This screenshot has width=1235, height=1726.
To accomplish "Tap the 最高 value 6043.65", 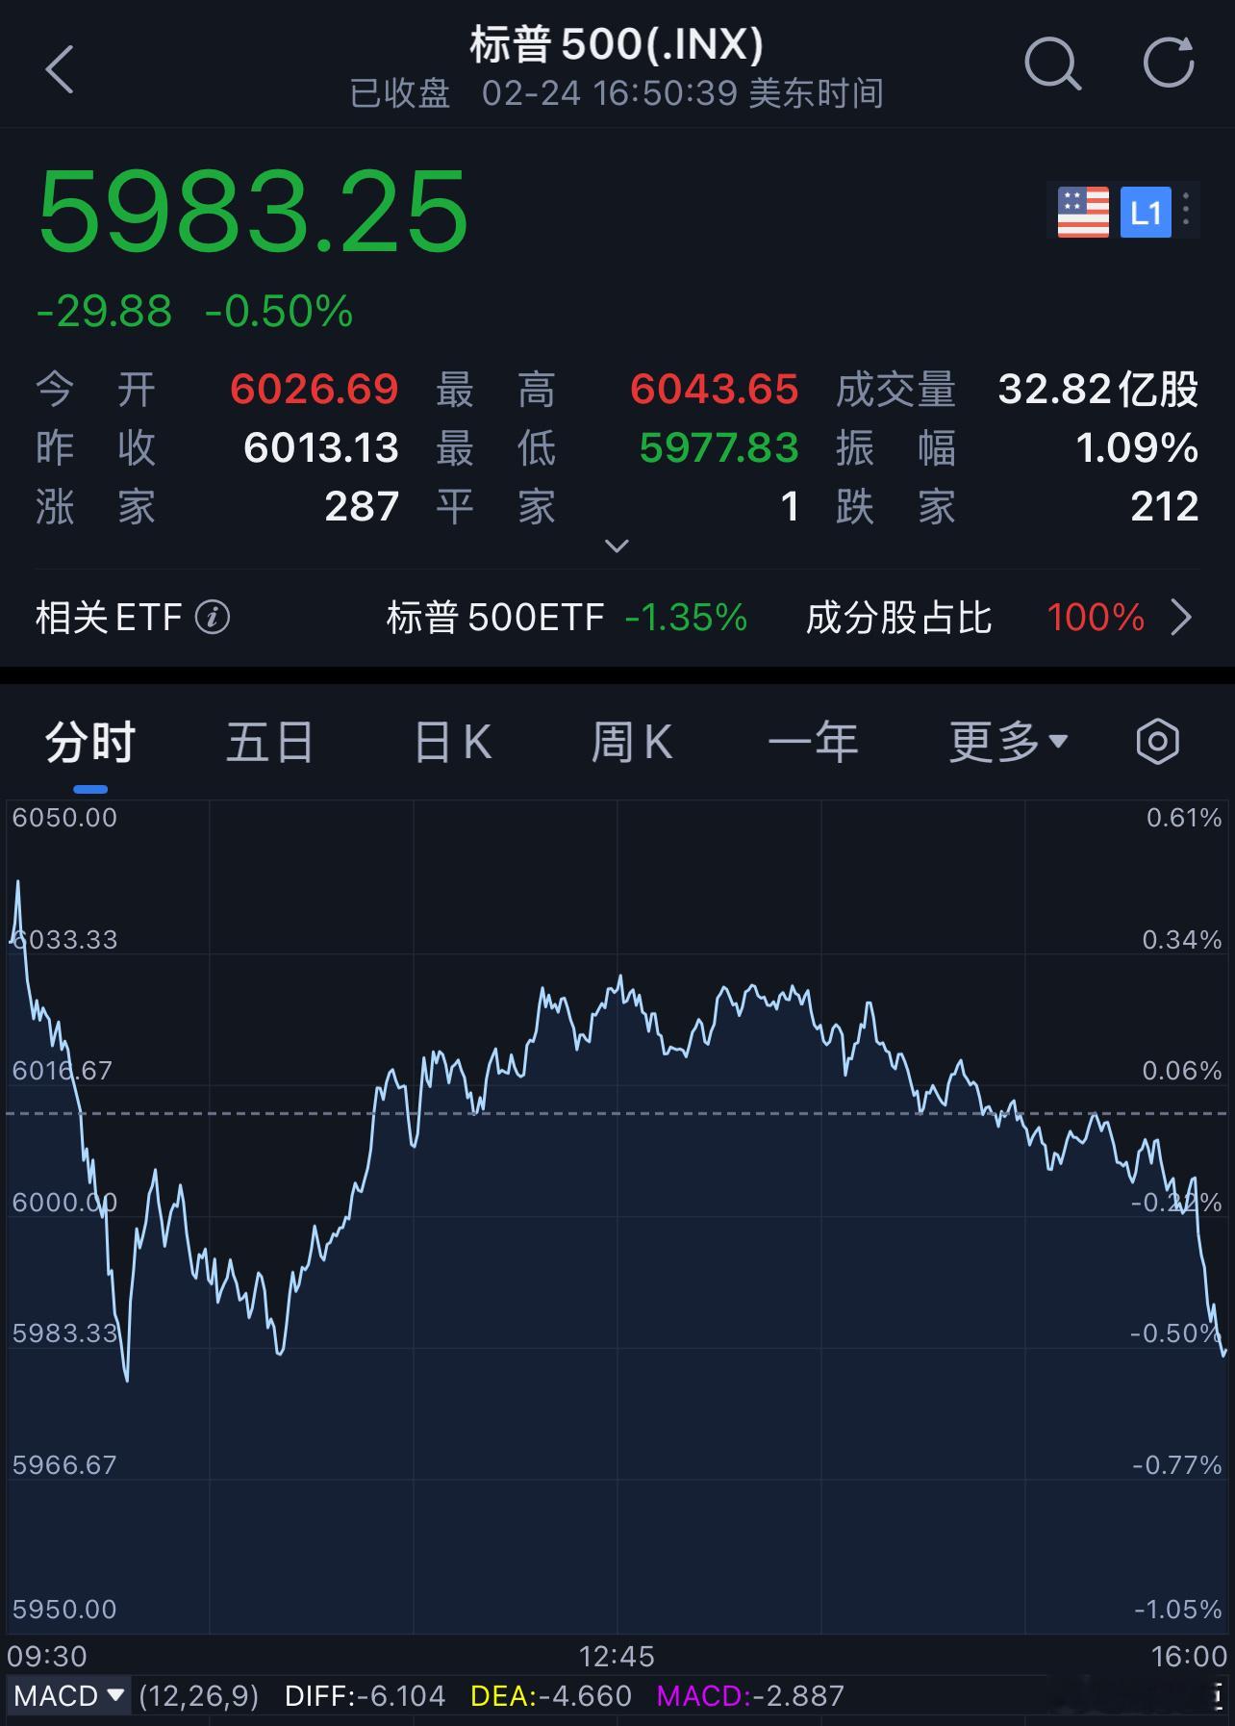I will click(x=714, y=389).
